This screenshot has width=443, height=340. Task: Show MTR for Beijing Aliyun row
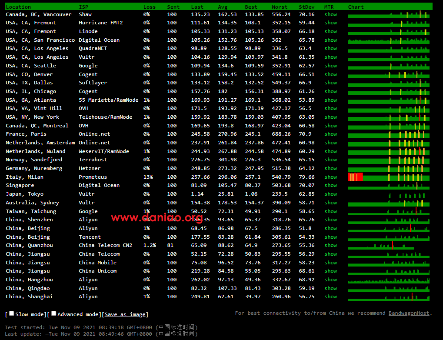[x=330, y=228]
